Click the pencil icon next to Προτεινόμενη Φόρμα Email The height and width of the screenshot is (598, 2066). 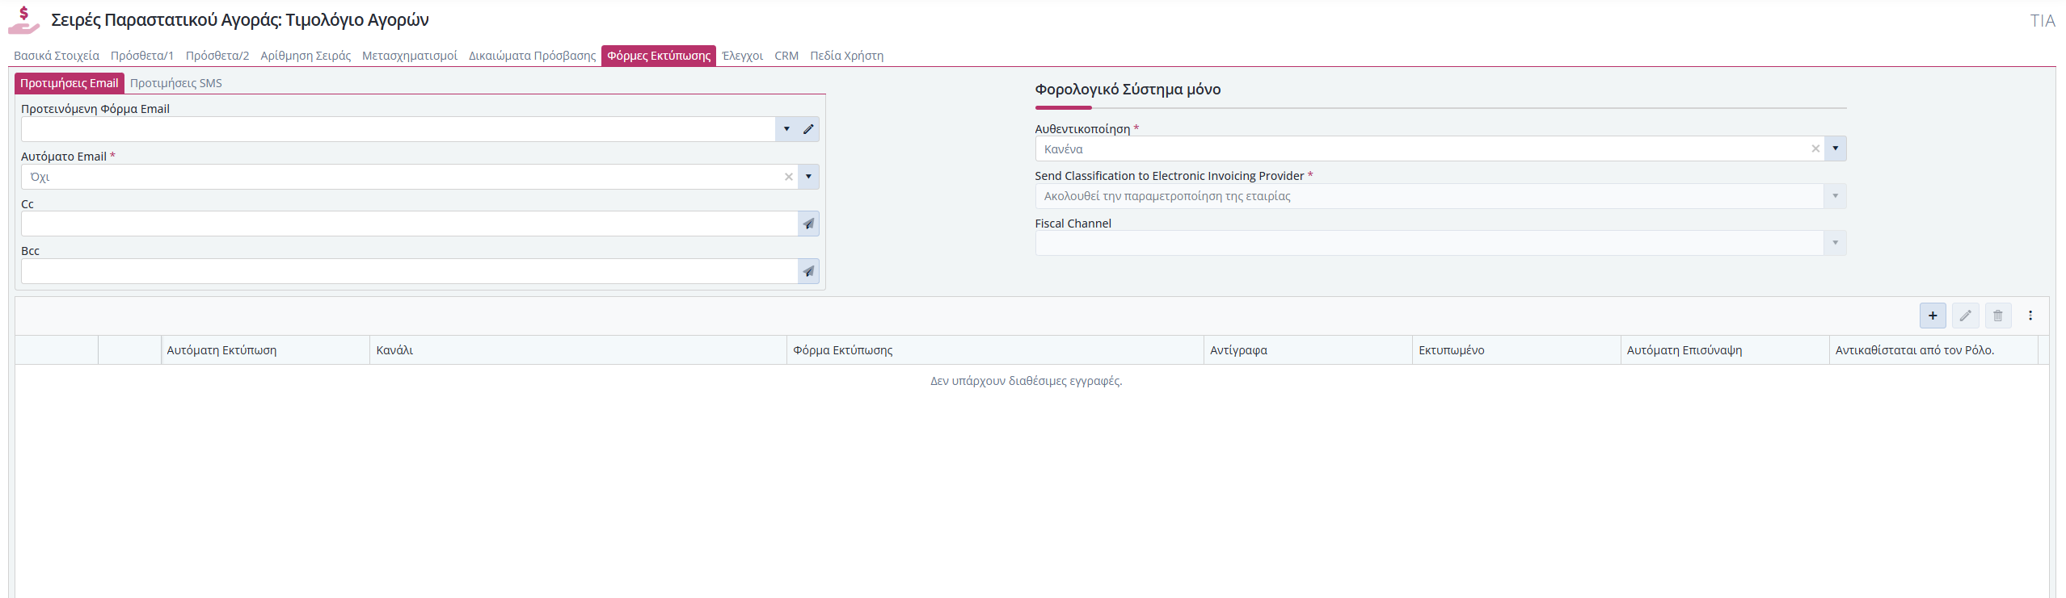click(x=808, y=129)
